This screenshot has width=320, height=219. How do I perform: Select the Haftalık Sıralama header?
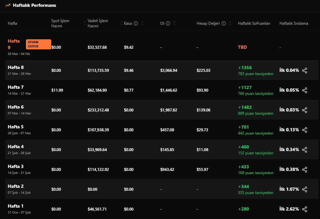click(x=294, y=23)
